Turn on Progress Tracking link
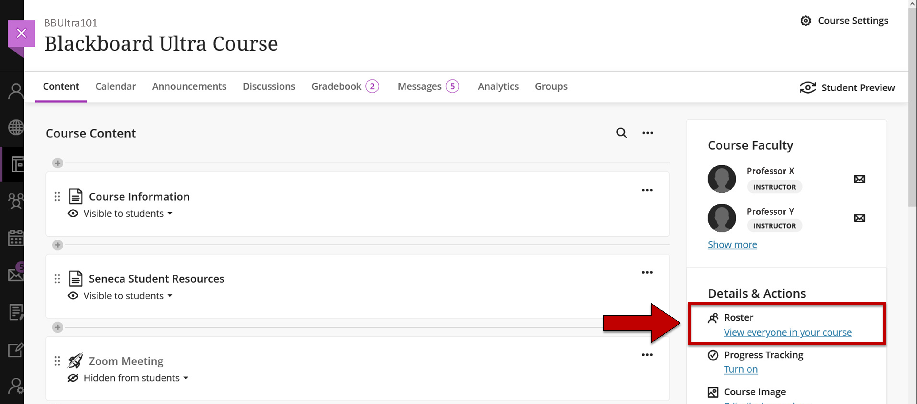Viewport: 917px width, 404px height. coord(741,369)
